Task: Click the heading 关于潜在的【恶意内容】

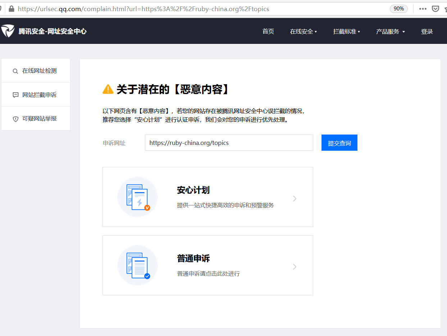Action: 173,89
